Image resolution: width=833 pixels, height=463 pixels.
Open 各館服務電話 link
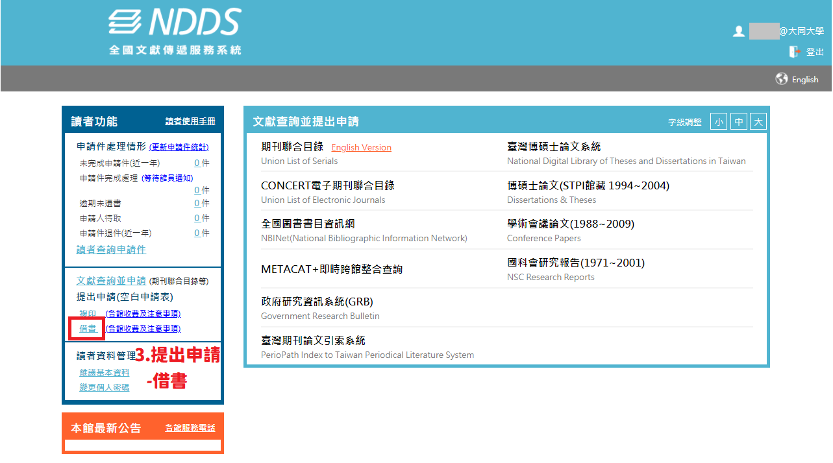(190, 428)
